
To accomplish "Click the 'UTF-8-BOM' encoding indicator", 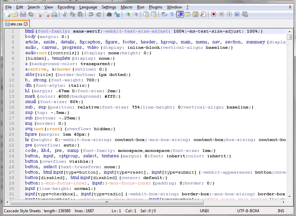I will pyautogui.click(x=248, y=211).
